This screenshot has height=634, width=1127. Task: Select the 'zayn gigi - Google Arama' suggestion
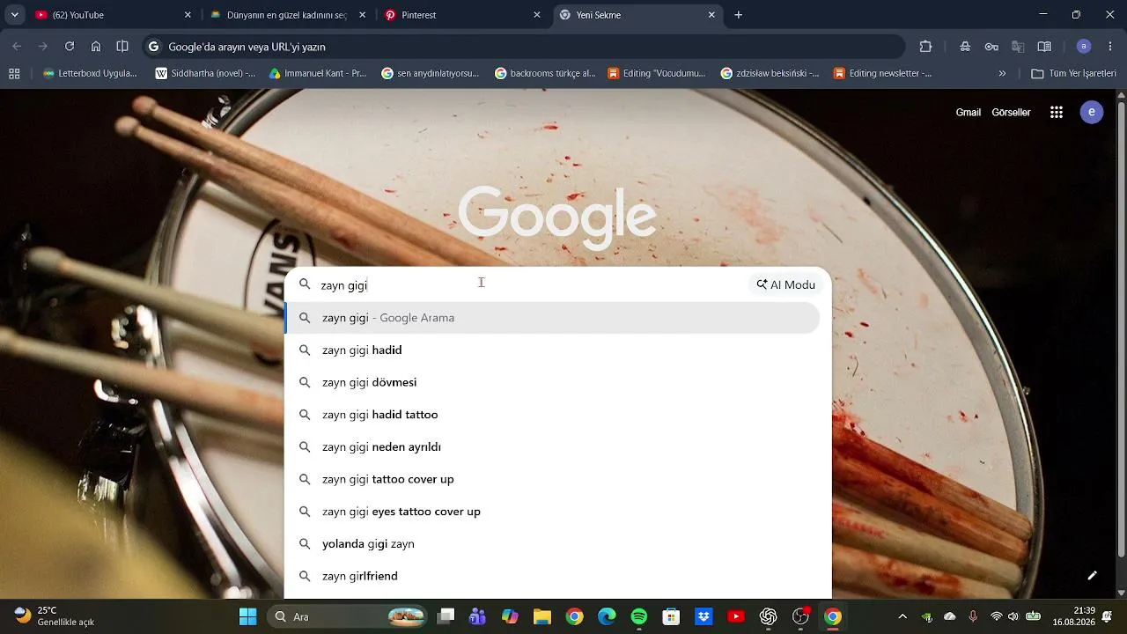point(553,318)
